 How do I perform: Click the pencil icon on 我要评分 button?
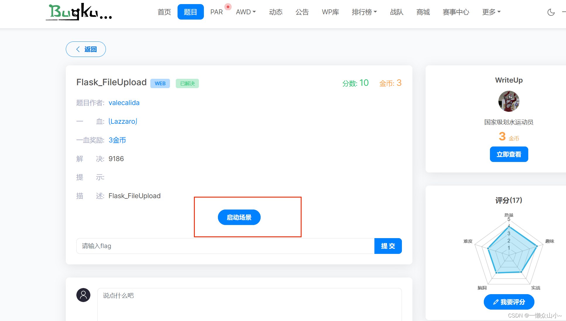(496, 302)
